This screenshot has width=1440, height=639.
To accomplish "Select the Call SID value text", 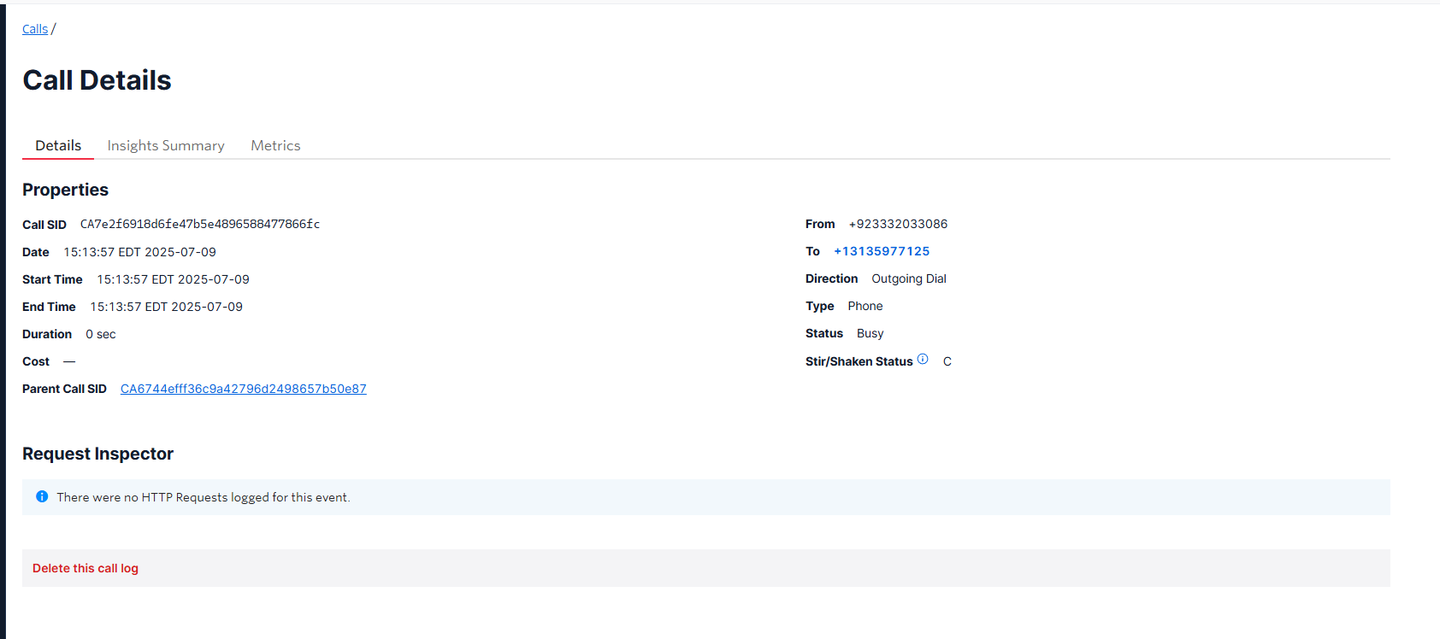I will tap(200, 224).
